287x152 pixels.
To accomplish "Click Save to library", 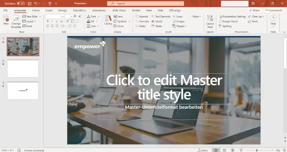I will coord(118,16).
